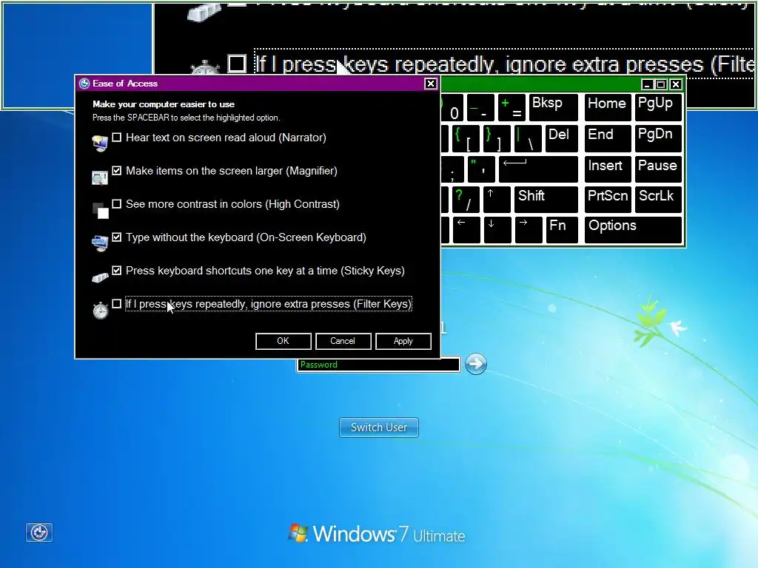Click the slash/question key on On-Screen Keyboard

466,200
